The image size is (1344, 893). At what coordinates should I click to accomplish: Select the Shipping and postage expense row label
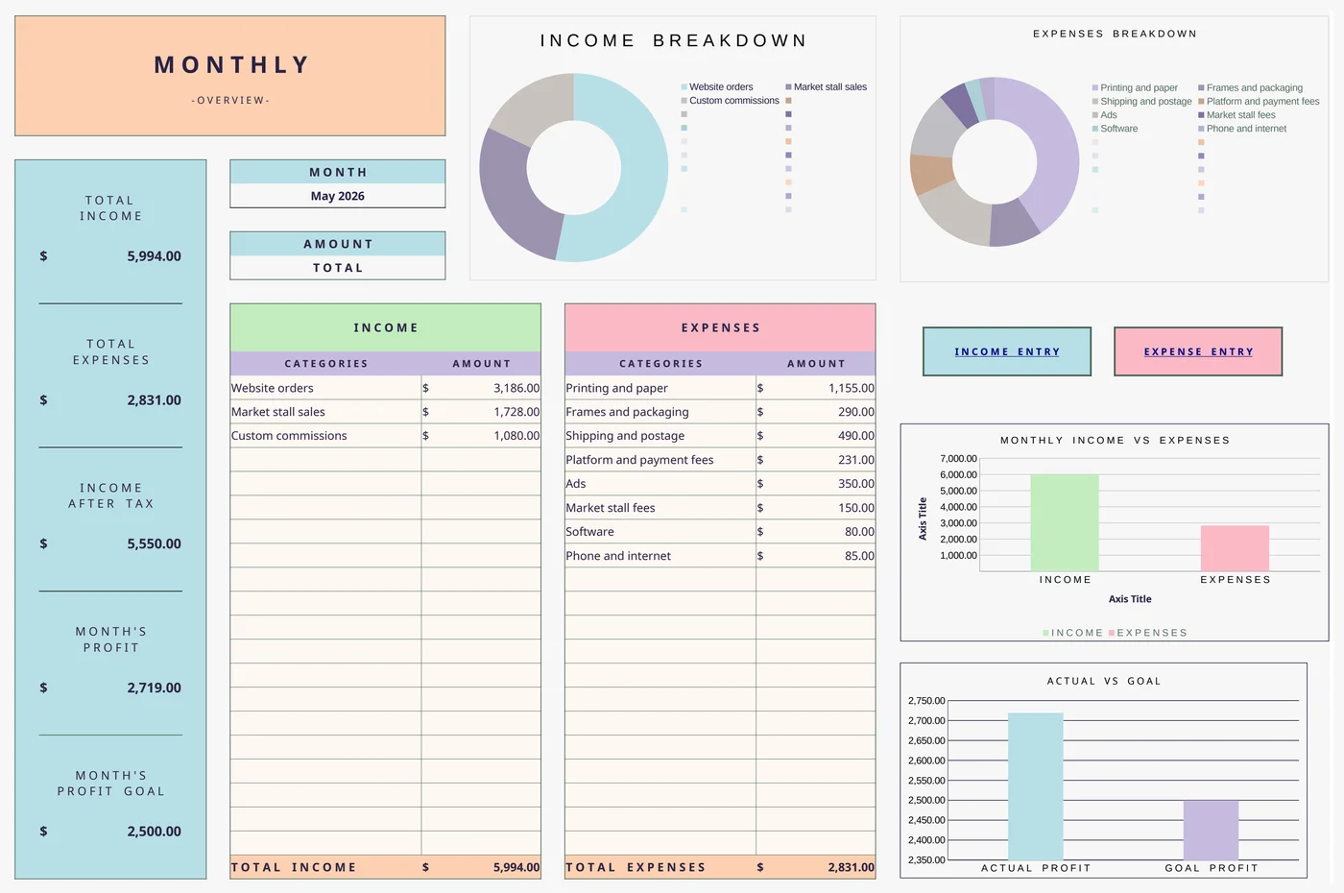660,436
